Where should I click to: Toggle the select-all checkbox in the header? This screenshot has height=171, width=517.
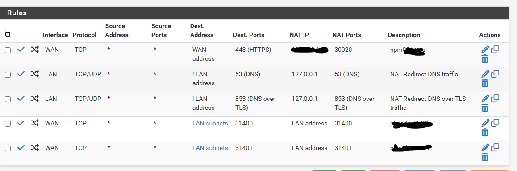tap(8, 34)
